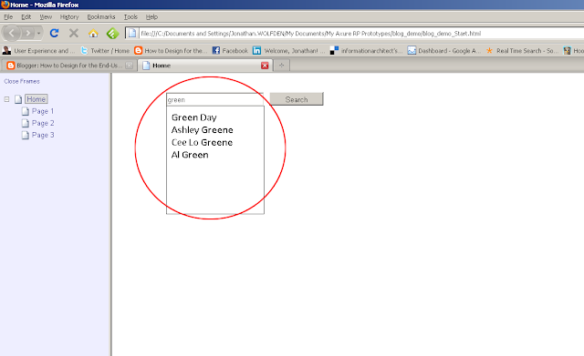Click the star icon for Real Time Search
This screenshot has width=584, height=356.
point(489,50)
